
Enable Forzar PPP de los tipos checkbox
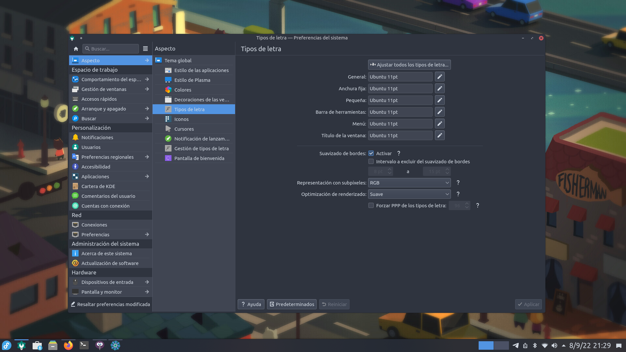tap(371, 206)
